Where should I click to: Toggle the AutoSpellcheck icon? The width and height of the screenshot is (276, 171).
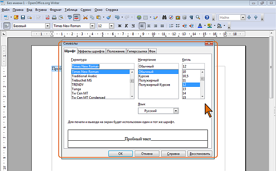77,17
